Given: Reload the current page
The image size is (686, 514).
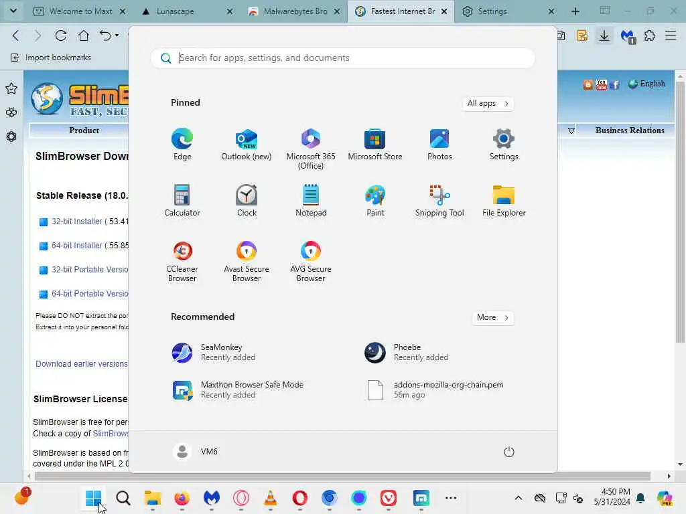Looking at the screenshot, I should click(x=61, y=35).
